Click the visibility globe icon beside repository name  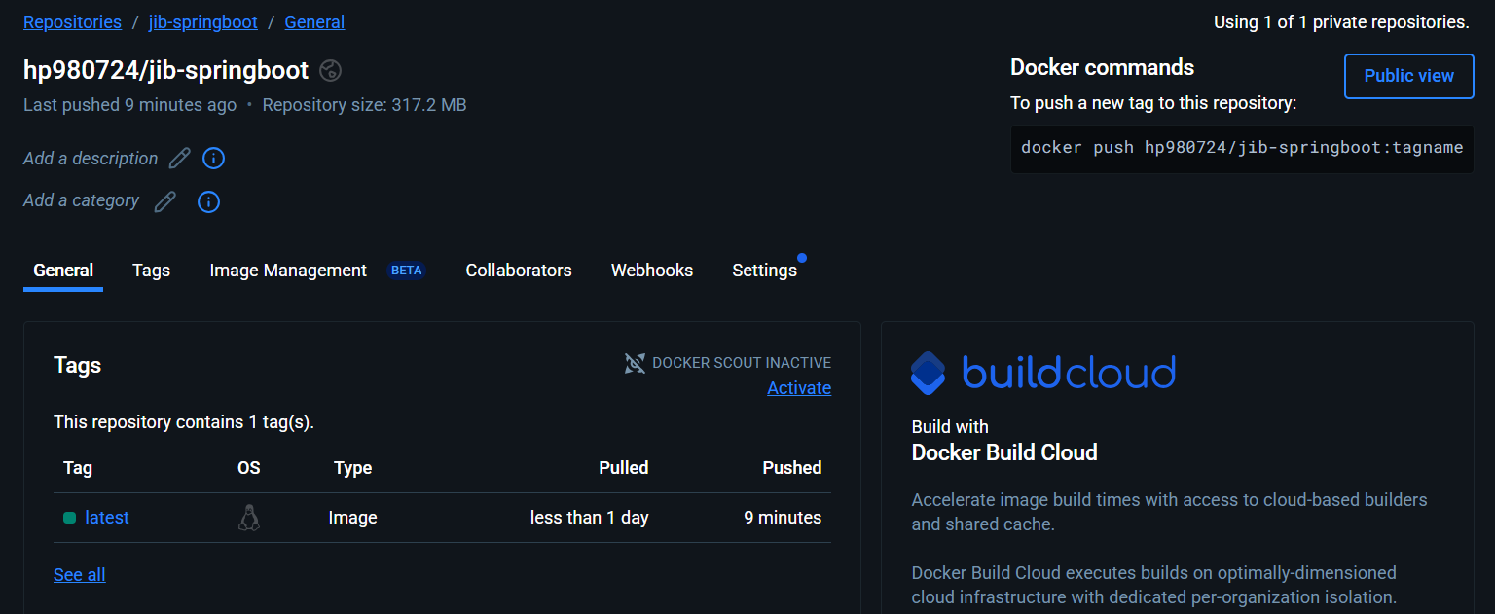point(331,70)
